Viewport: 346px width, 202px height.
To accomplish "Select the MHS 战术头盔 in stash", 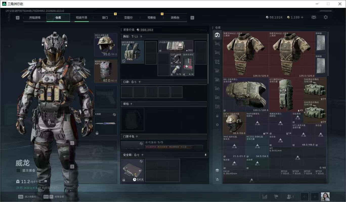I will (234, 146).
